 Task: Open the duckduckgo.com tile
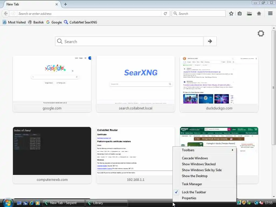[219, 84]
